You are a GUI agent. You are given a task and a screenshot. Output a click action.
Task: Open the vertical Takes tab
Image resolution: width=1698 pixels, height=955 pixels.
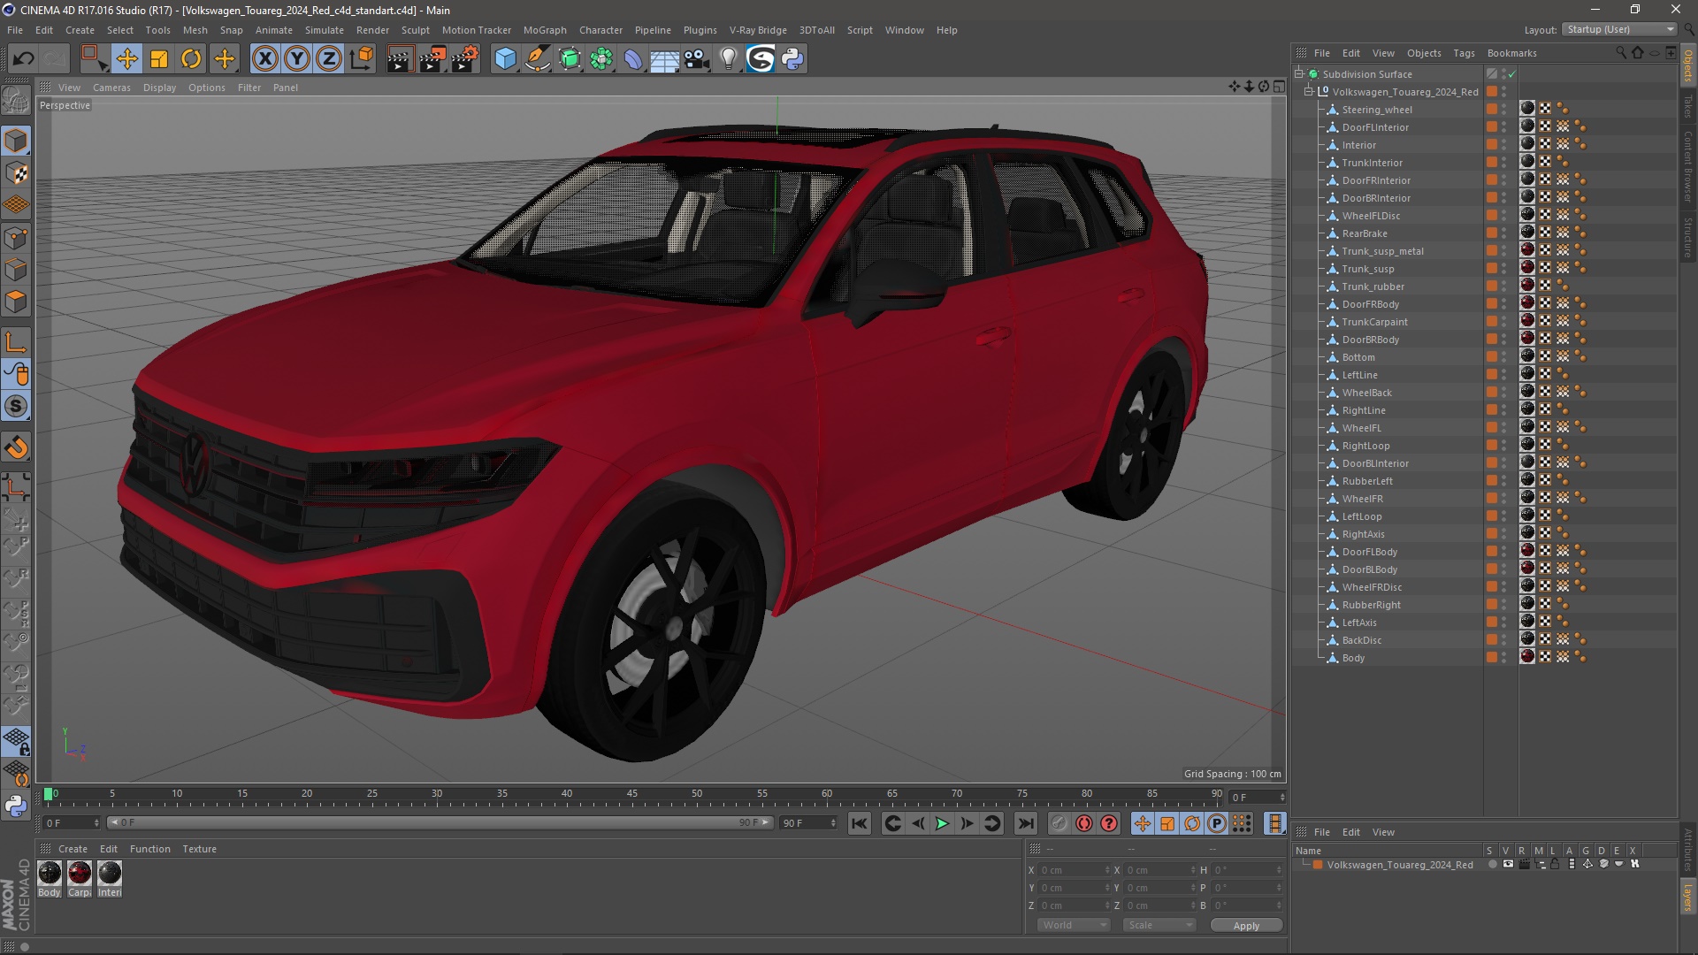click(1688, 106)
